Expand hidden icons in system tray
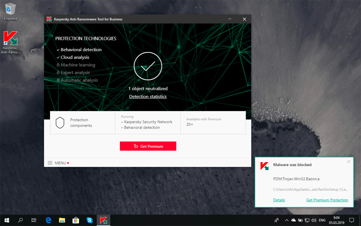The image size is (361, 226). click(x=286, y=220)
